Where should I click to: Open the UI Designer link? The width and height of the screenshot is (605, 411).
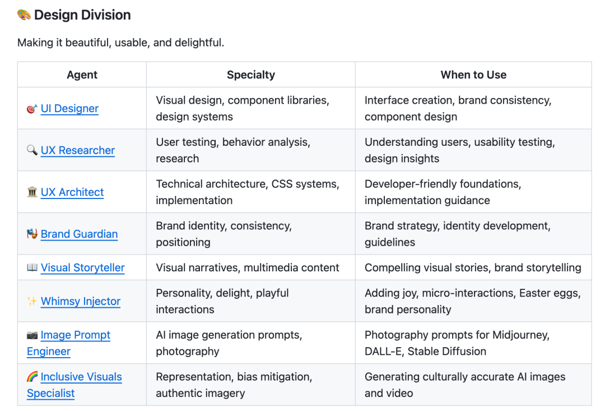69,109
